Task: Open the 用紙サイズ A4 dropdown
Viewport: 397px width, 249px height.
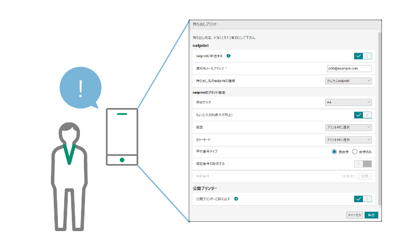Action: point(348,102)
